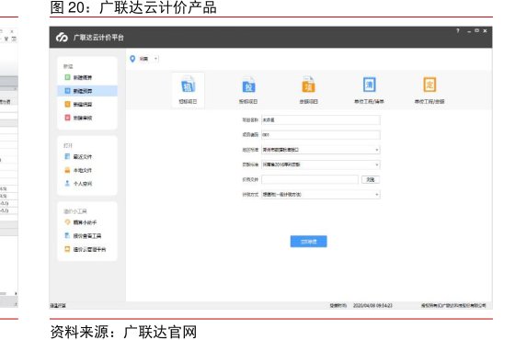Focus the empty 价格文件 field
This screenshot has width=515, height=340.
point(310,179)
